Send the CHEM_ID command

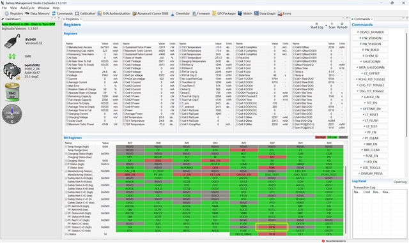click(370, 55)
